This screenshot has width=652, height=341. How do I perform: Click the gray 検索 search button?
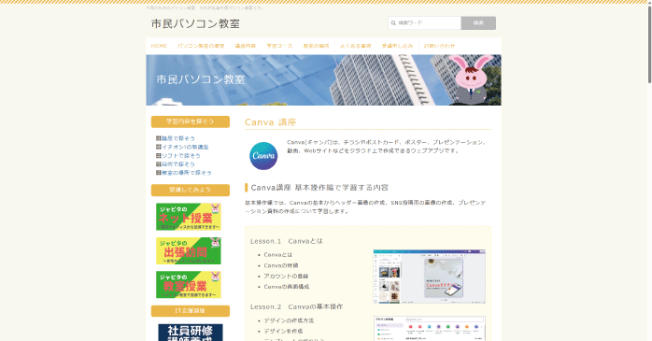pos(478,23)
